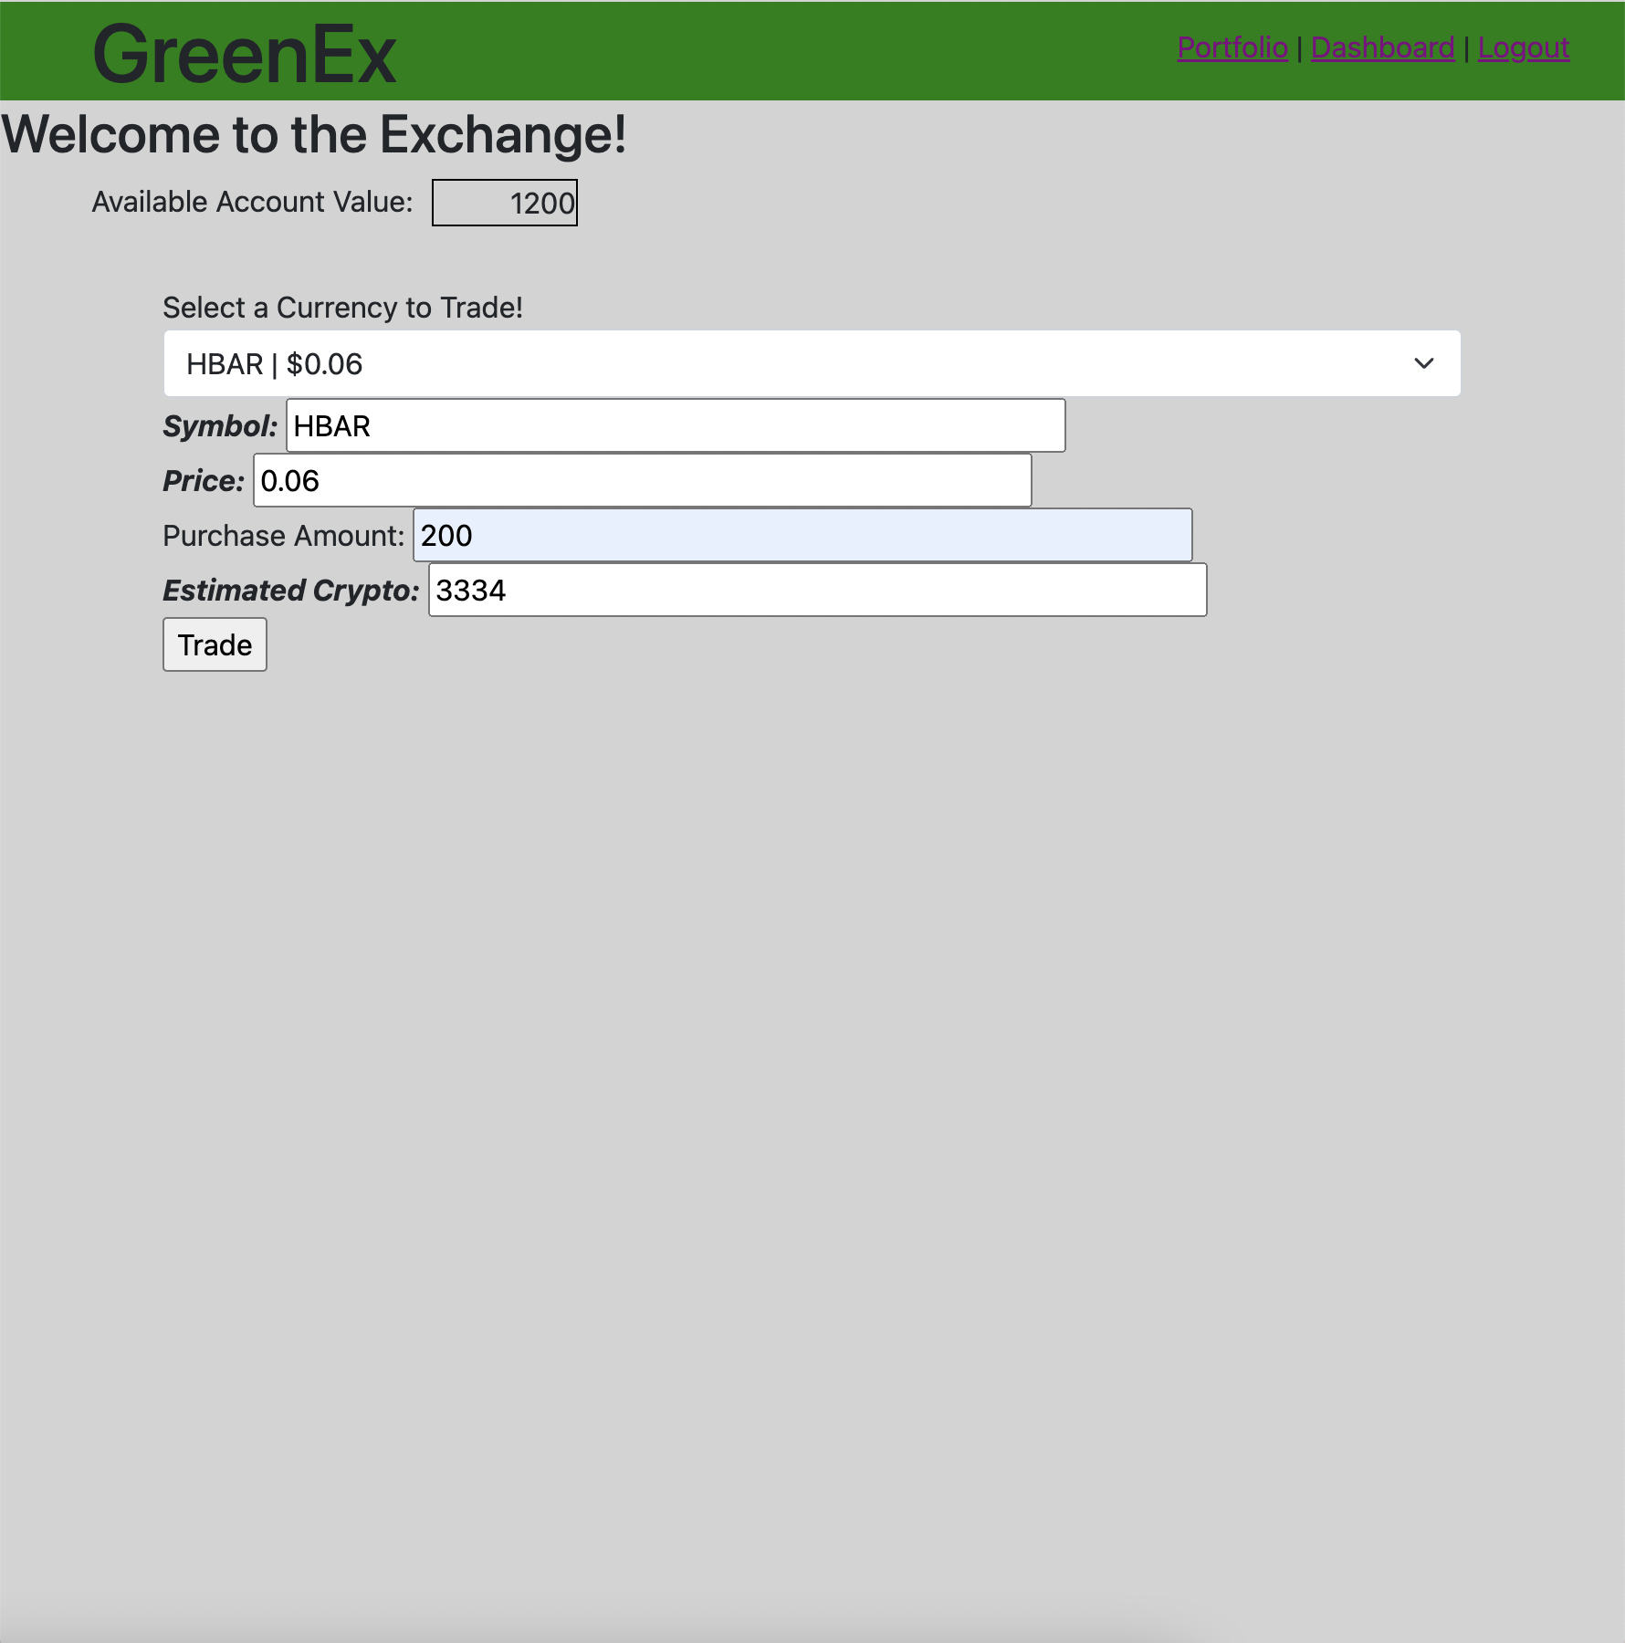Viewport: 1625px width, 1643px height.
Task: Expand the "HBAR | $0.06" currency list
Action: (812, 363)
